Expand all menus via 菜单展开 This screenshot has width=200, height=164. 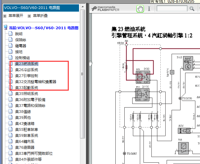click(x=16, y=16)
